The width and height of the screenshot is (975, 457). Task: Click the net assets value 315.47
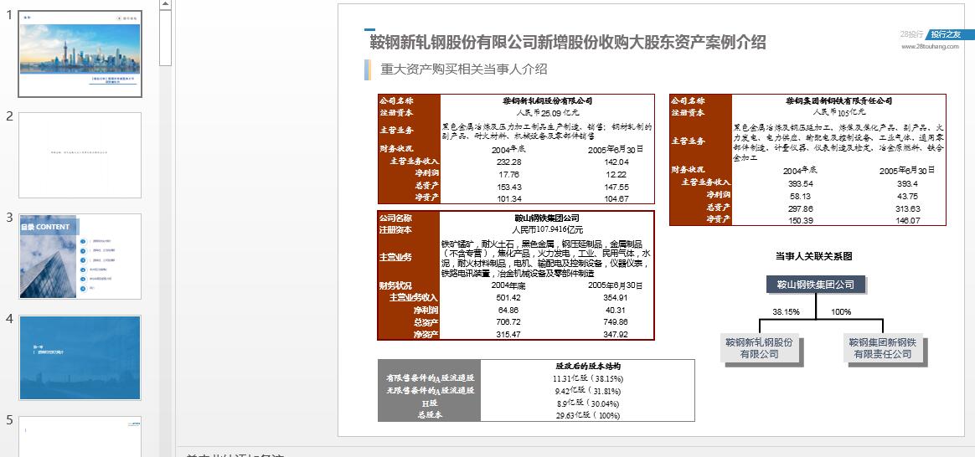point(508,334)
